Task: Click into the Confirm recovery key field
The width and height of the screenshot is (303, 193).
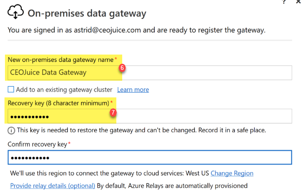Action: [x=150, y=157]
